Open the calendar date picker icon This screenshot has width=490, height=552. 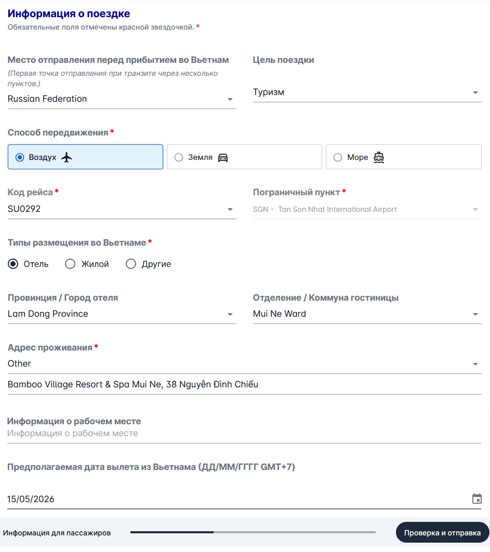(x=476, y=499)
